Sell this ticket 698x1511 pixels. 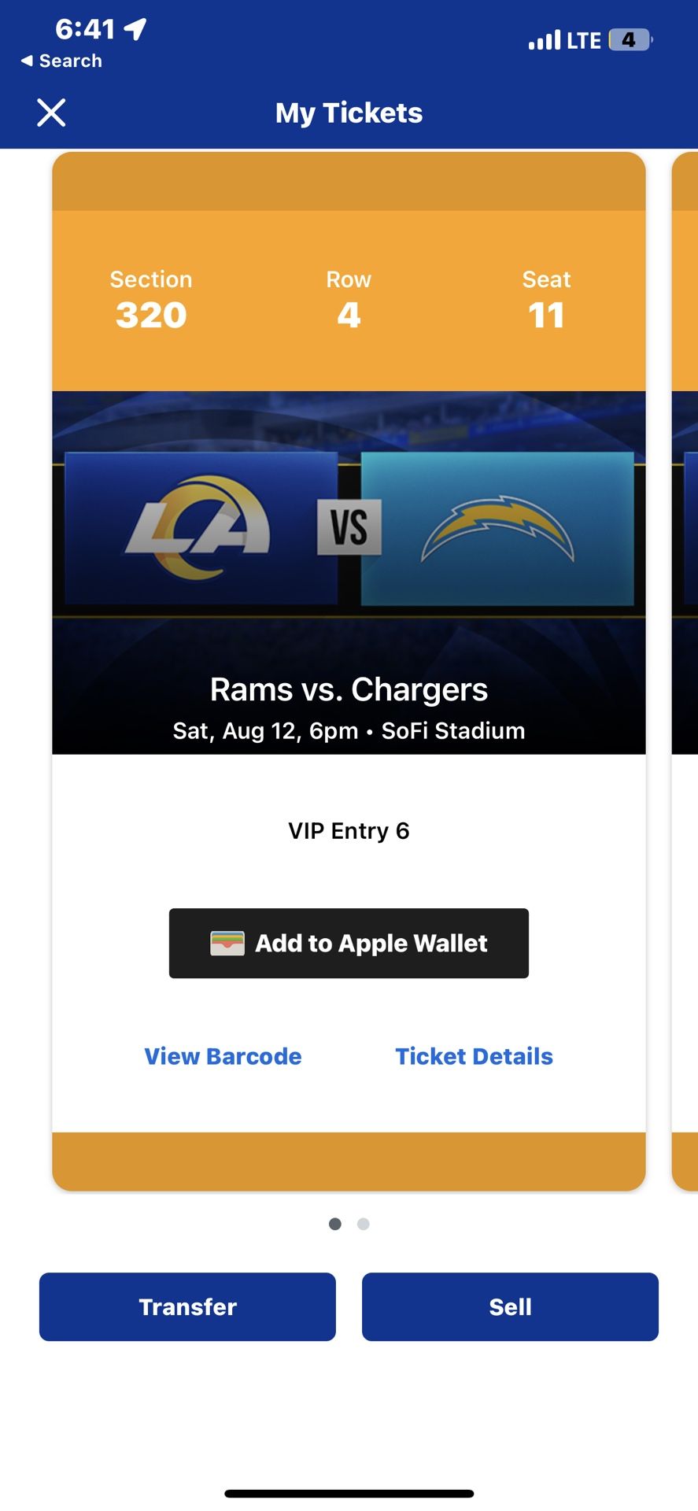pos(510,1306)
